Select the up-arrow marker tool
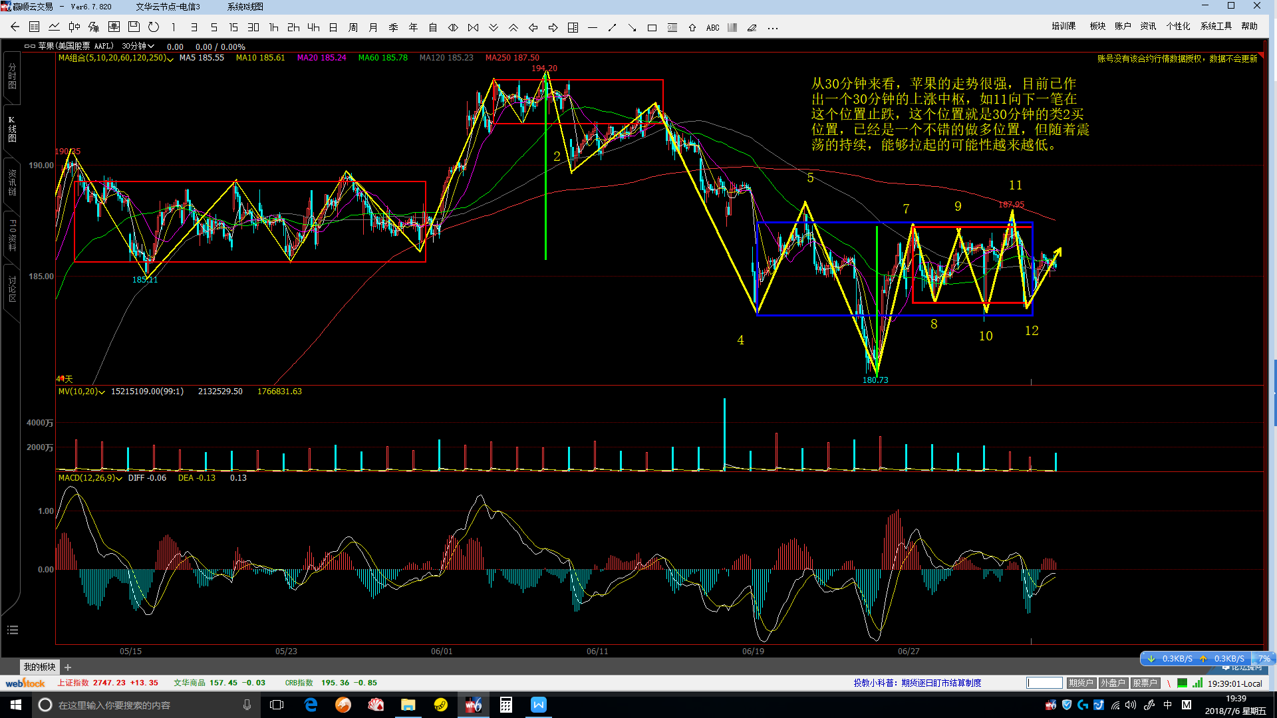This screenshot has width=1277, height=718. tap(692, 27)
